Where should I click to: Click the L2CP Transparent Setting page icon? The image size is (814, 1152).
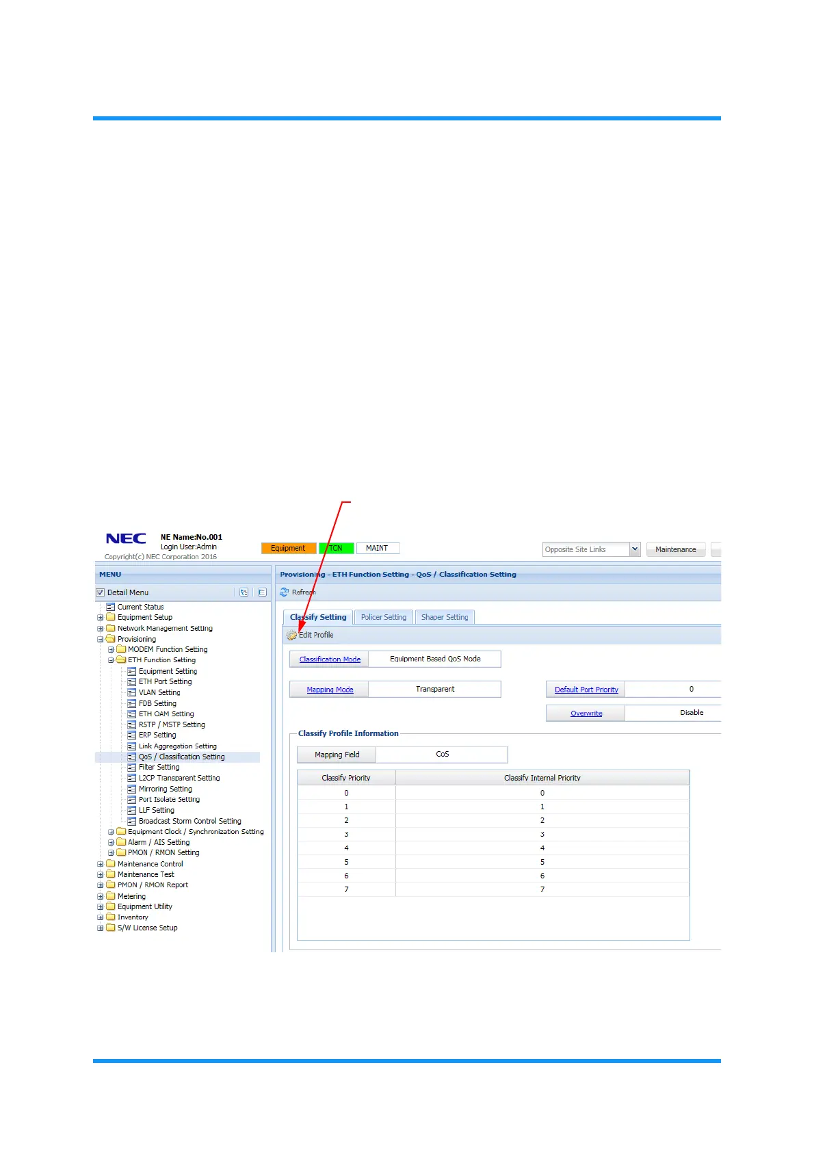click(131, 778)
